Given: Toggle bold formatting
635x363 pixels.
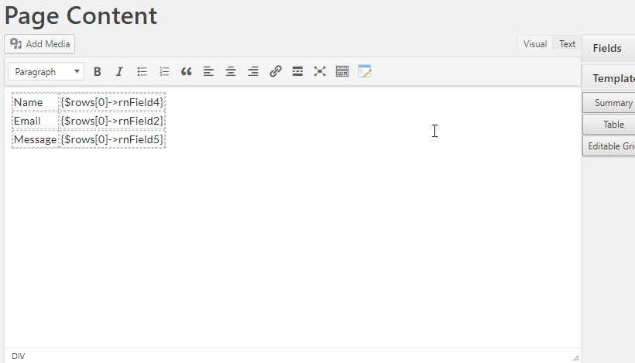Looking at the screenshot, I should (98, 72).
